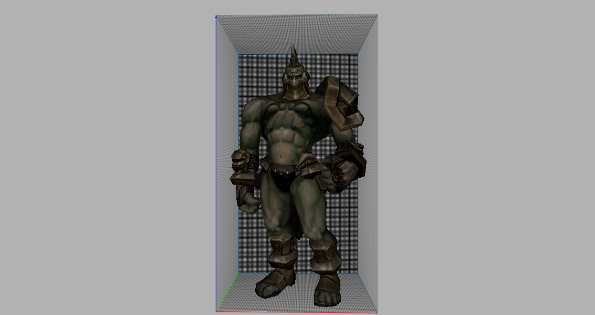Click the large shoulder armor plate
The height and width of the screenshot is (315, 595).
(340, 103)
